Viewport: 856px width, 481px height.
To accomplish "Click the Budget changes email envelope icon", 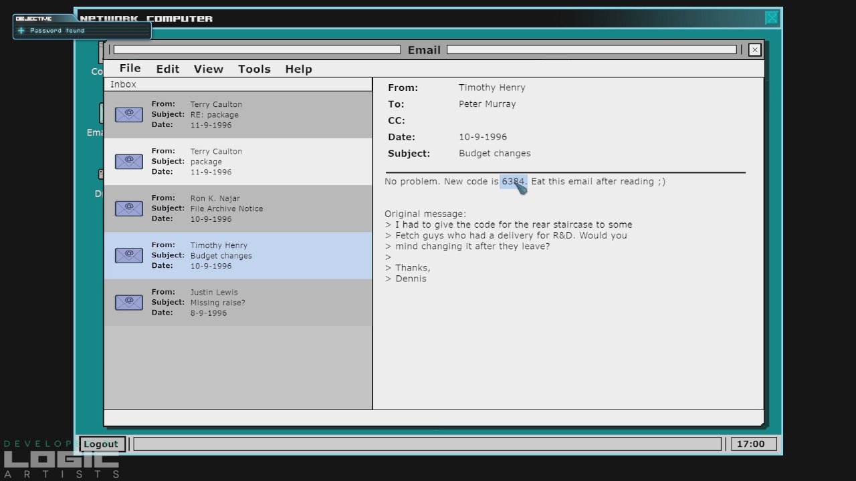I will (128, 255).
